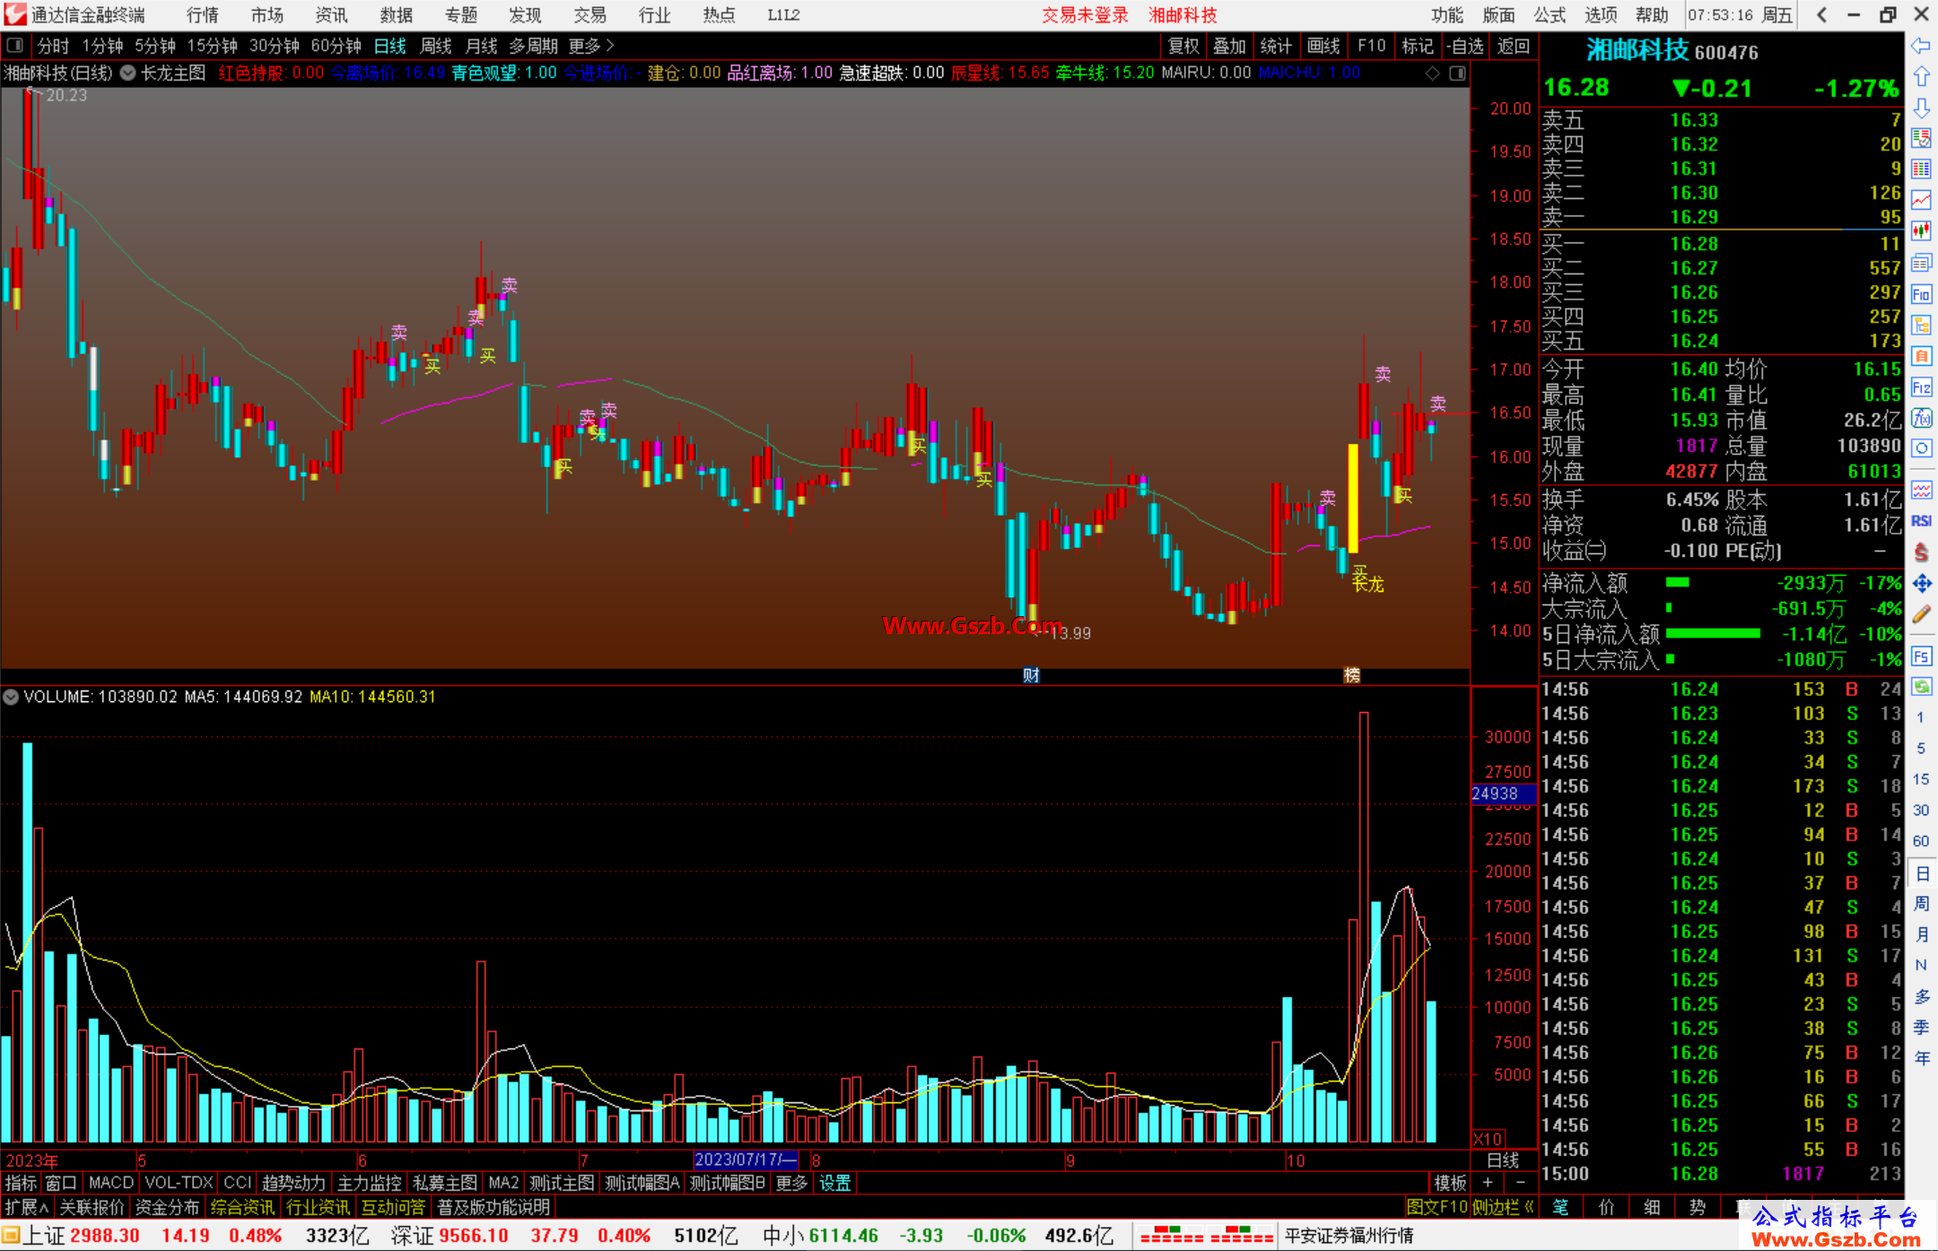Screen dimensions: 1938x1251
Task: Click the 叠加 overlay button
Action: pyautogui.click(x=1230, y=46)
